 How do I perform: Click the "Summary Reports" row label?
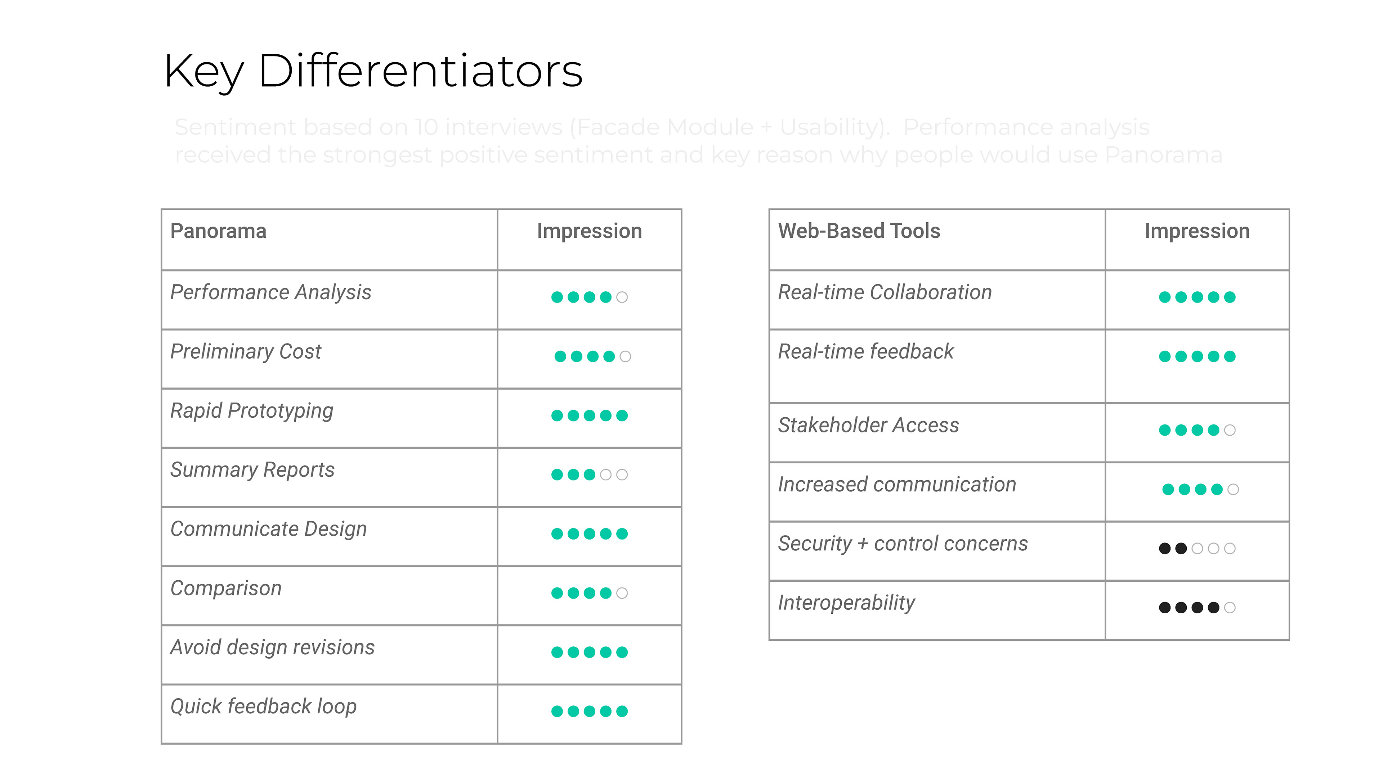[x=252, y=470]
